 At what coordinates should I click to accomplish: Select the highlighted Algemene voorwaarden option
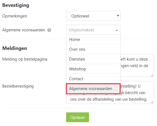pyautogui.click(x=93, y=89)
